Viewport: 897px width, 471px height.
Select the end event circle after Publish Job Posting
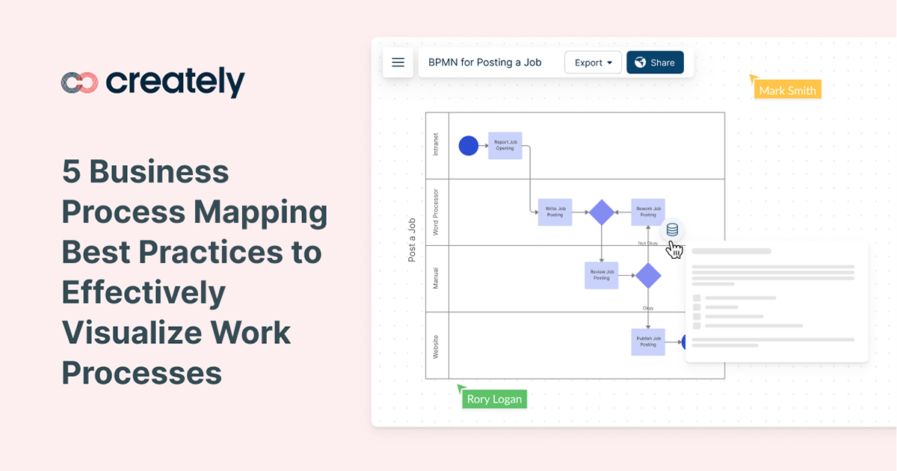tap(684, 342)
